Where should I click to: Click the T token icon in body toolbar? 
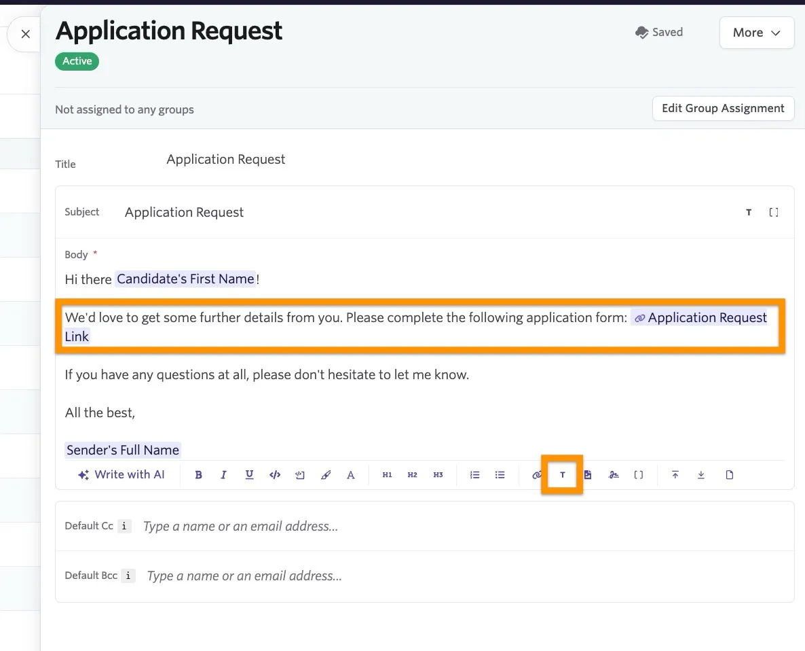click(x=563, y=475)
